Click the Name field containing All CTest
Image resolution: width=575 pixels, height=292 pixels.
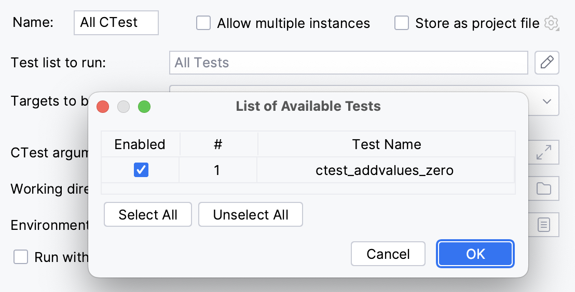[x=116, y=23]
